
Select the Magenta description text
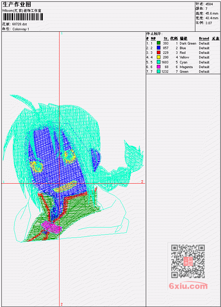[186, 67]
